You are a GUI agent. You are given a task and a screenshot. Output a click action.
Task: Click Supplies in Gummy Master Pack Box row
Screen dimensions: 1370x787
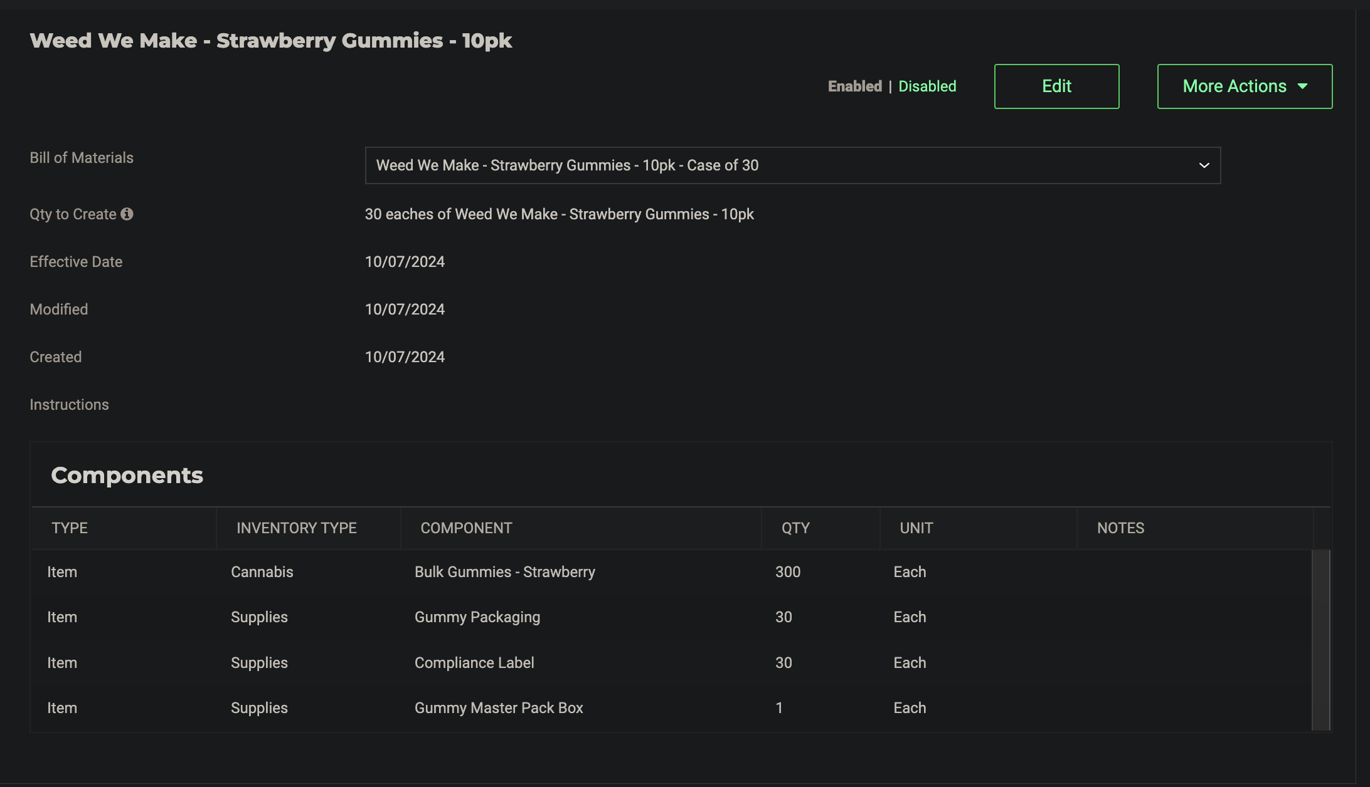pos(259,708)
